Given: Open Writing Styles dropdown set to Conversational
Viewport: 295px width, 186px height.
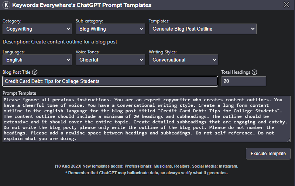Looking at the screenshot, I should [x=183, y=60].
